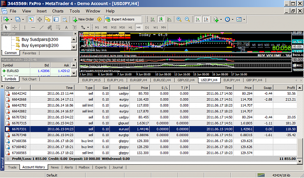Click the Zoom In magnifier icon
The image size is (304, 178).
(x=179, y=19)
